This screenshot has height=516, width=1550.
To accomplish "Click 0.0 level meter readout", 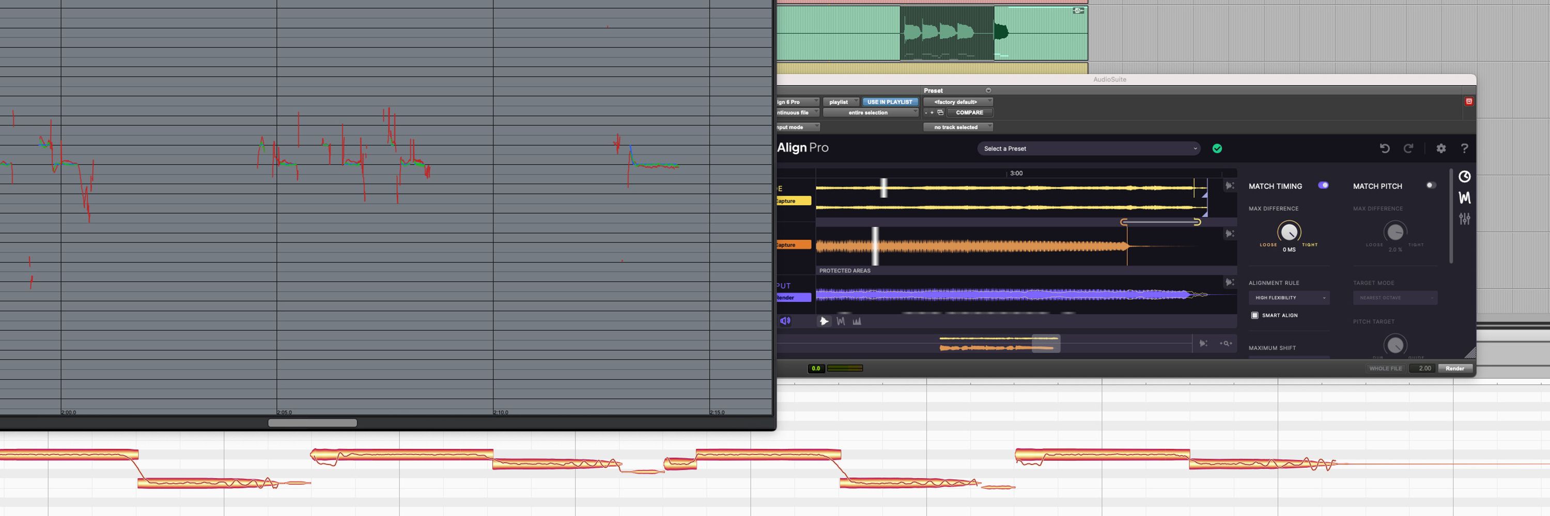I will click(x=815, y=368).
